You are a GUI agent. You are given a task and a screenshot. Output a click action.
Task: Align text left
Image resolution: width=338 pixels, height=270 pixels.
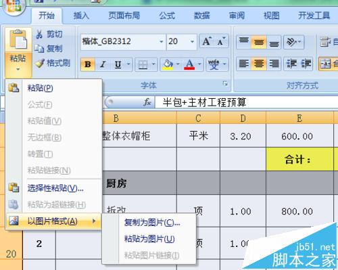[x=243, y=64]
